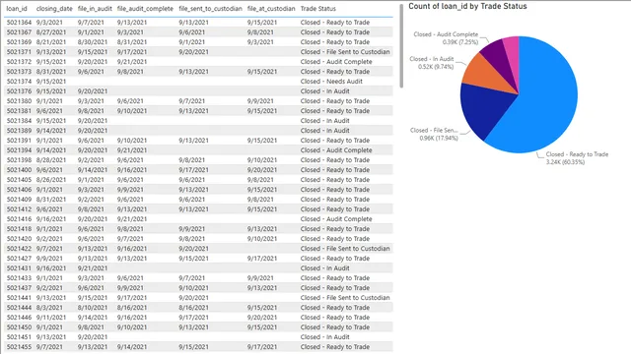Select loan_id cell 5021433
631x354 pixels.
click(19, 278)
